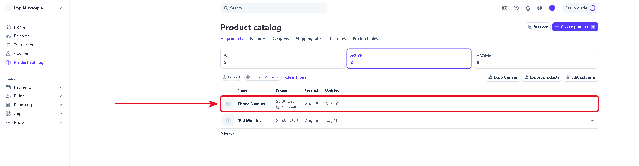
Task: Open the 100 Minutes row options menu
Action: point(592,120)
